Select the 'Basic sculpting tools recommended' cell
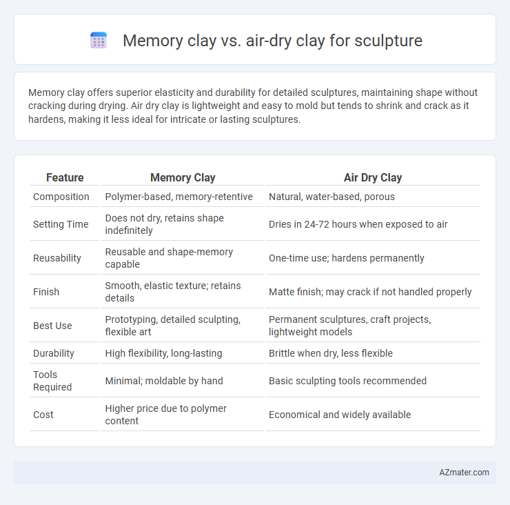Image resolution: width=510 pixels, height=505 pixels. [348, 381]
